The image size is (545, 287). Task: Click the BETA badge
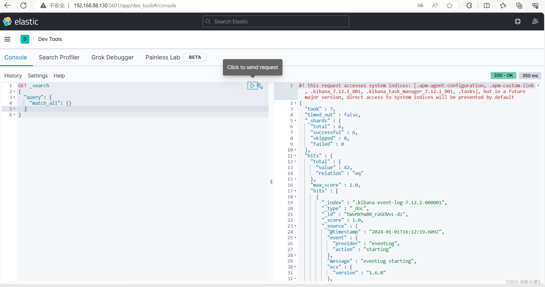click(195, 57)
